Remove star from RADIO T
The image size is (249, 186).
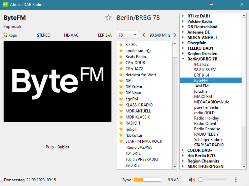[x=121, y=123]
